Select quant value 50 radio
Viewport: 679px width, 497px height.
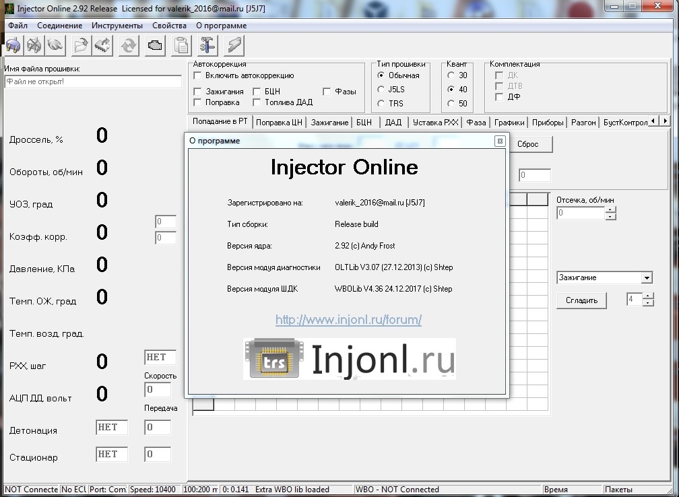tap(451, 104)
